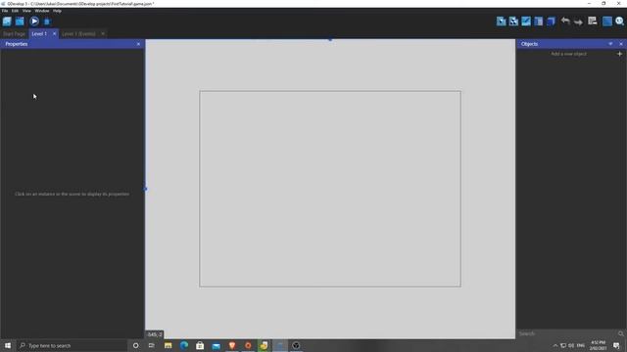Open the taskbar clock and date
The height and width of the screenshot is (352, 627).
tap(598, 345)
